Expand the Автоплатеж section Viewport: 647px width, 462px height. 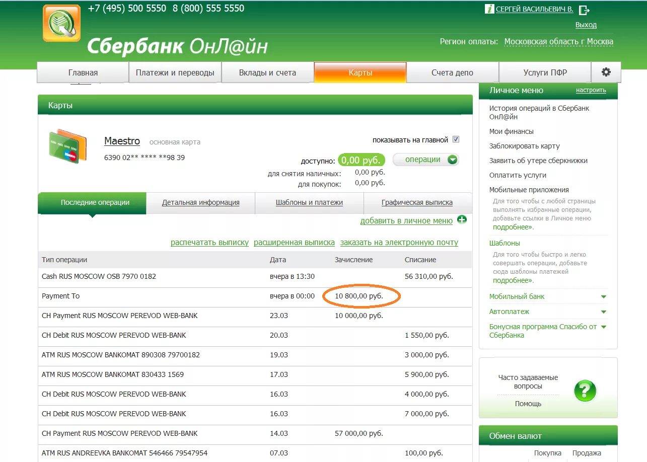click(548, 312)
